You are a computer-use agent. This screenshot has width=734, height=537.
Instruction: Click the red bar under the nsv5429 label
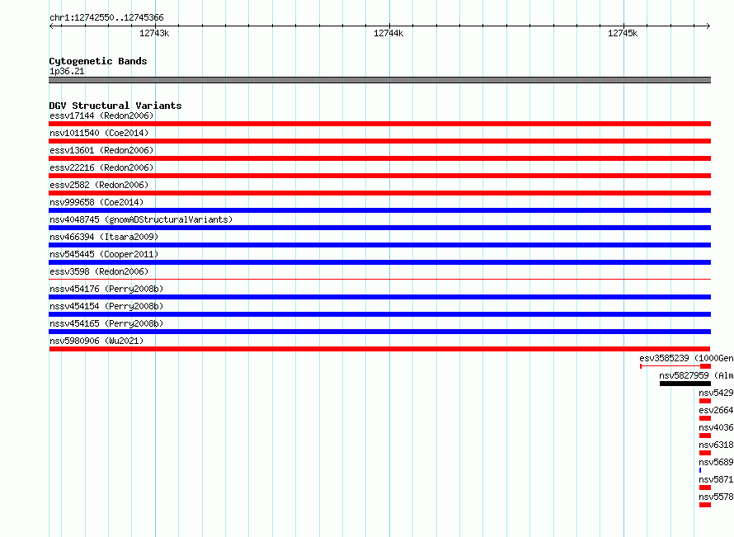(x=705, y=401)
